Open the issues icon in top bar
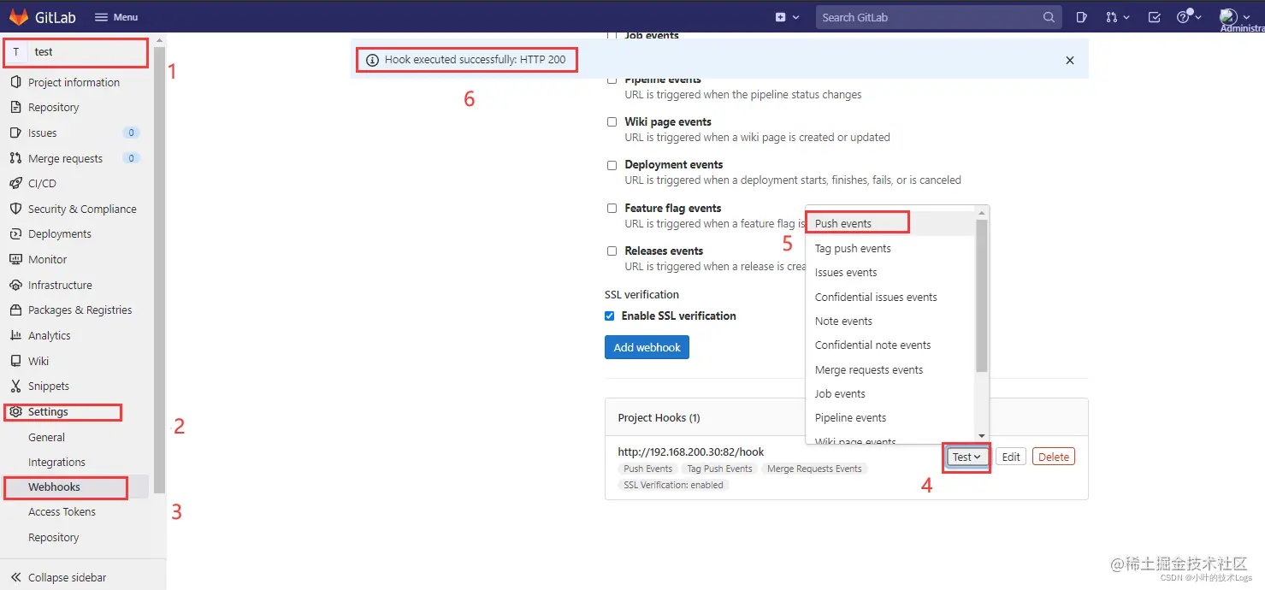 pos(1081,17)
